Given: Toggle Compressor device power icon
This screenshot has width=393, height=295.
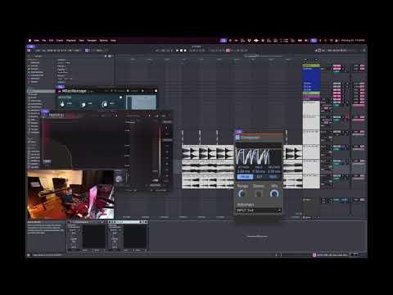Looking at the screenshot, I should point(237,138).
